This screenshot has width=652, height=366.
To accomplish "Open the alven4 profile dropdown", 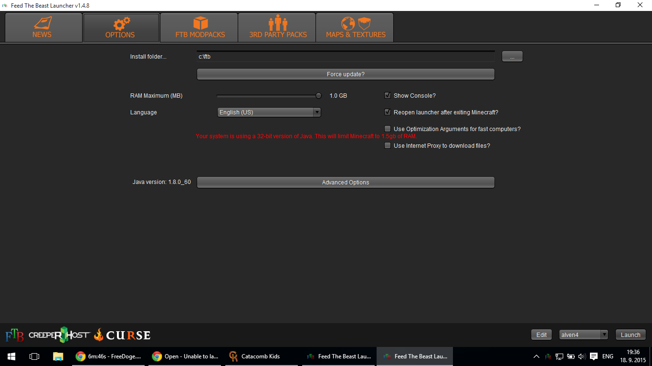I will (583, 335).
